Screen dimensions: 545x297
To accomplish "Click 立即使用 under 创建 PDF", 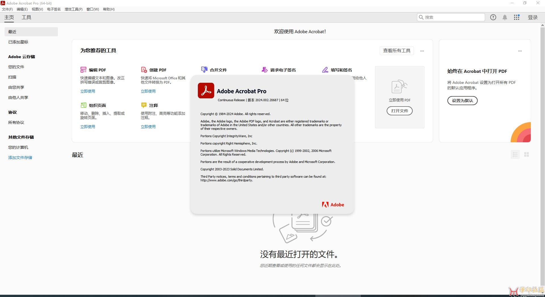I will [148, 91].
